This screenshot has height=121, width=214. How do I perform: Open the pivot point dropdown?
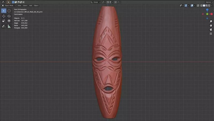(x=104, y=2)
